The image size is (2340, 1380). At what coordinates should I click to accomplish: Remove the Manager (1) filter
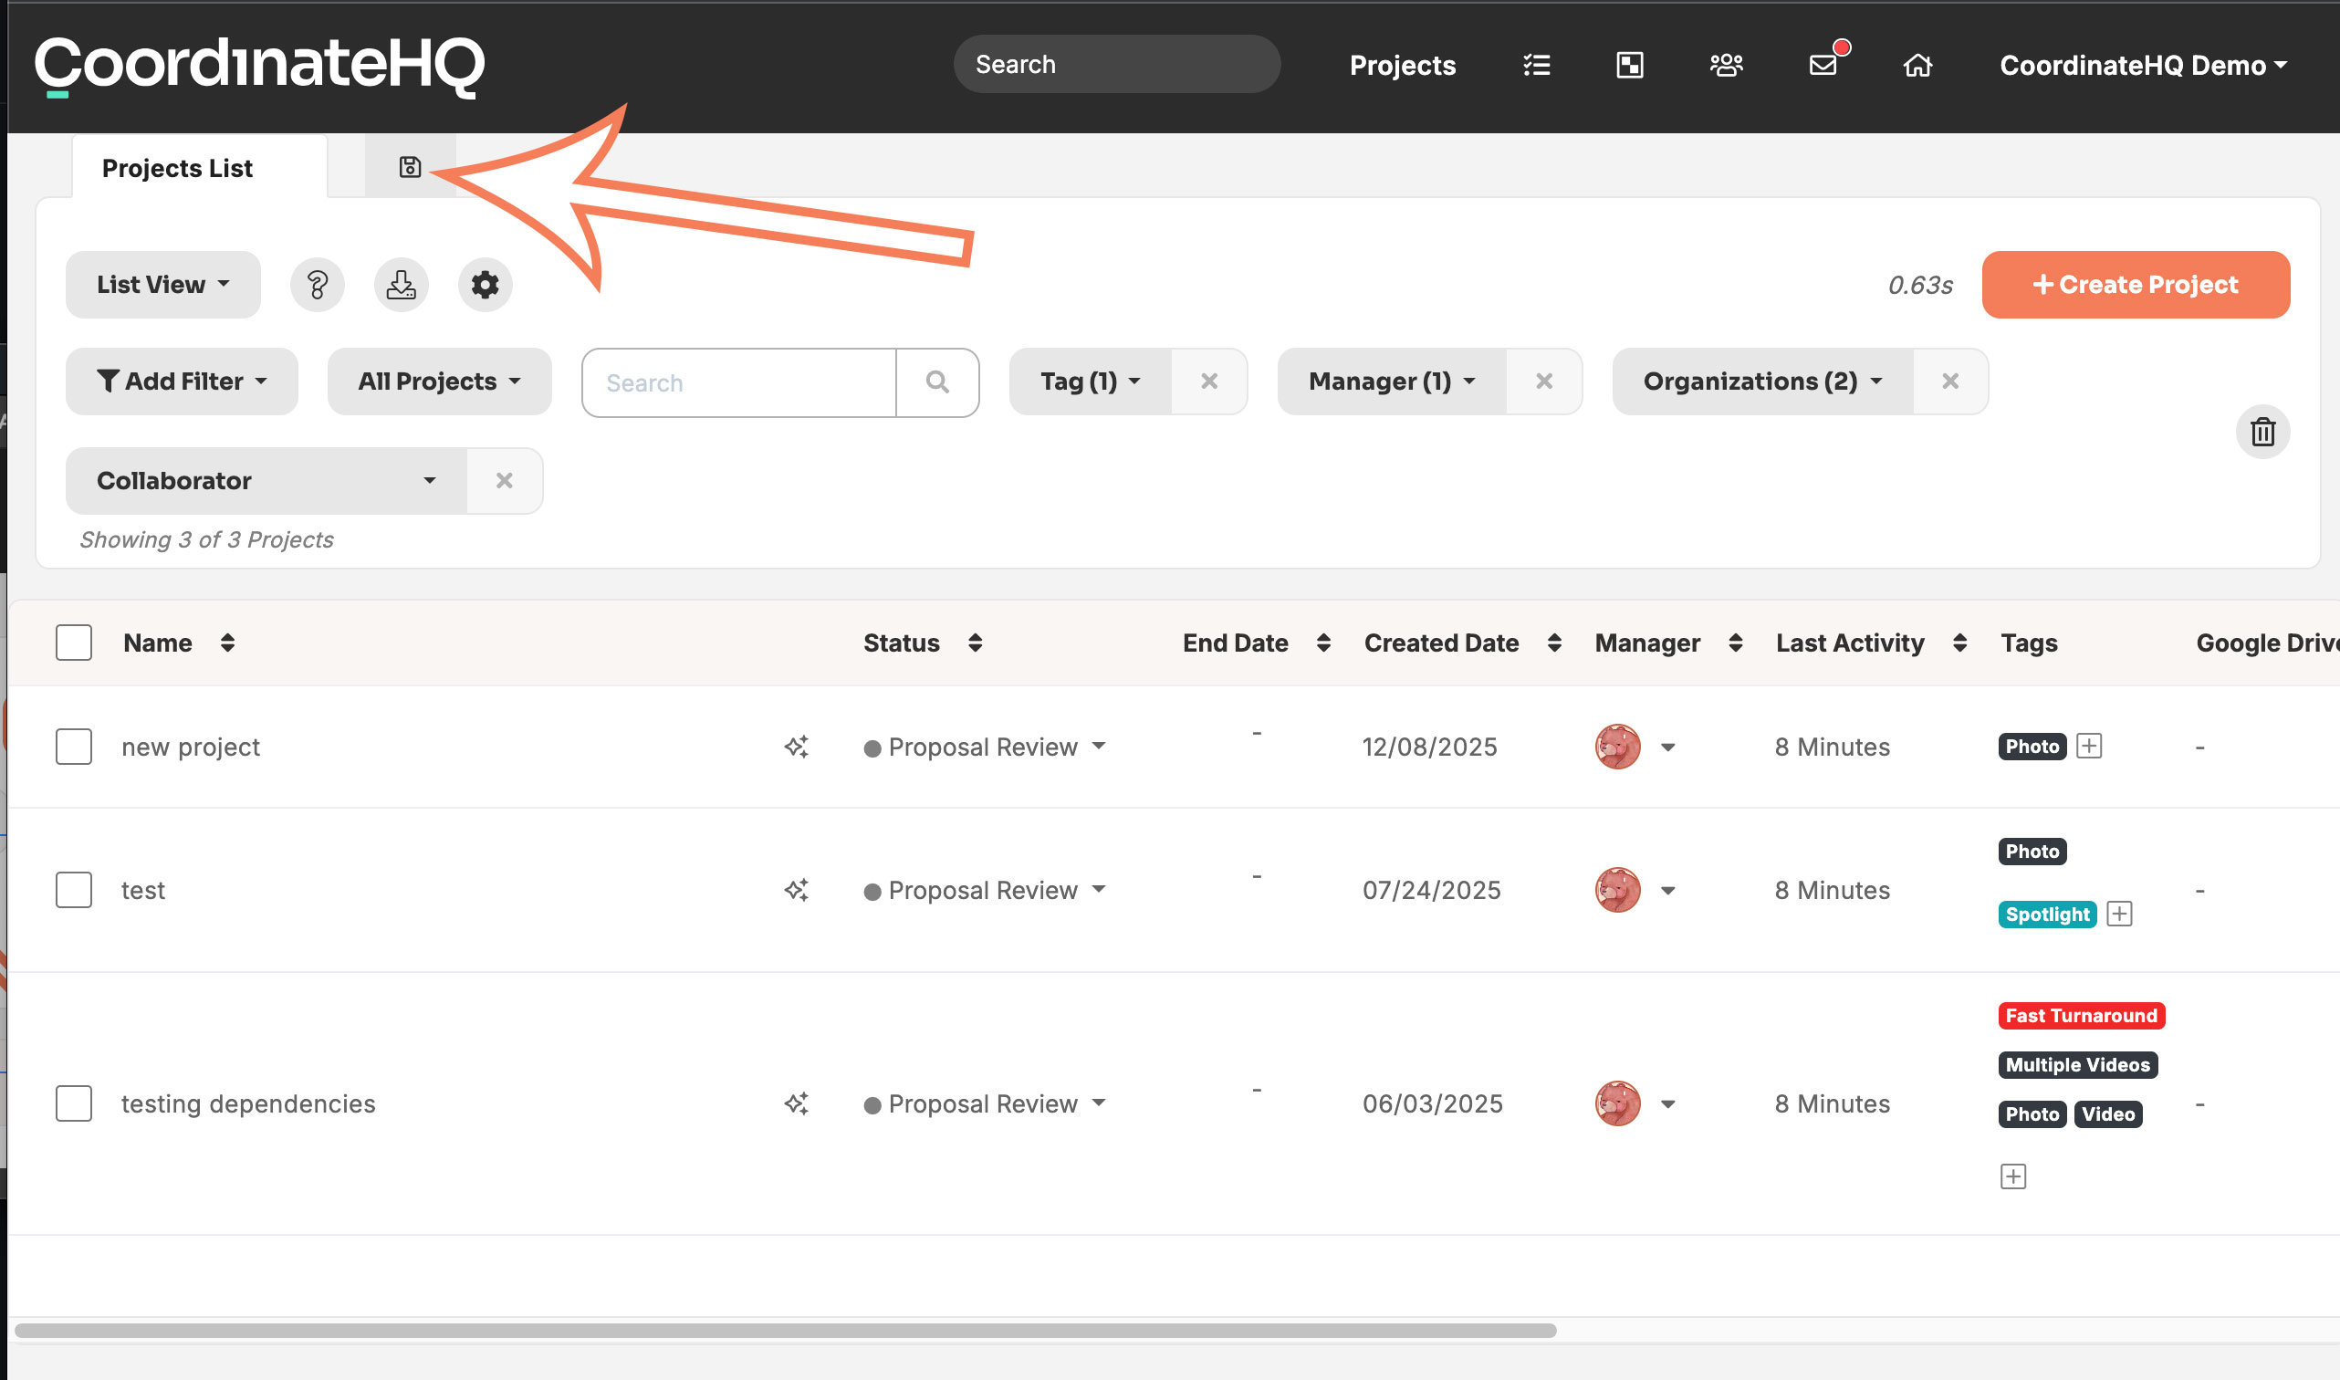[x=1544, y=382]
